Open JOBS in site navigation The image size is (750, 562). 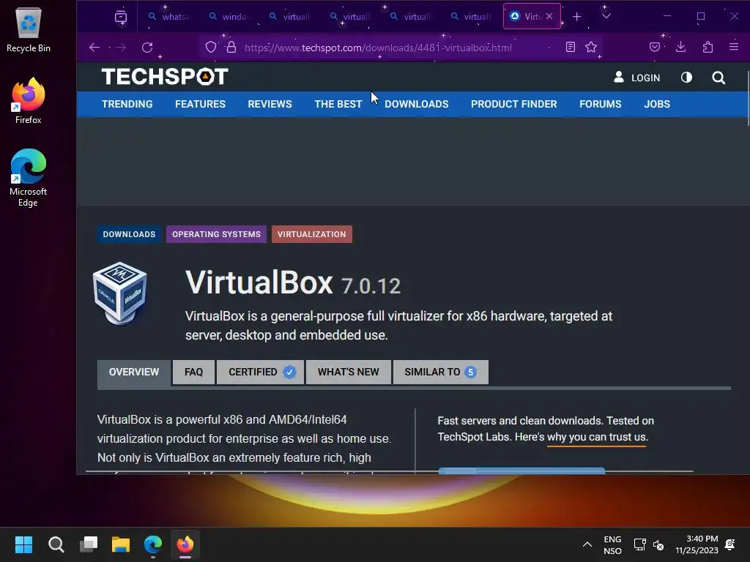pyautogui.click(x=657, y=104)
